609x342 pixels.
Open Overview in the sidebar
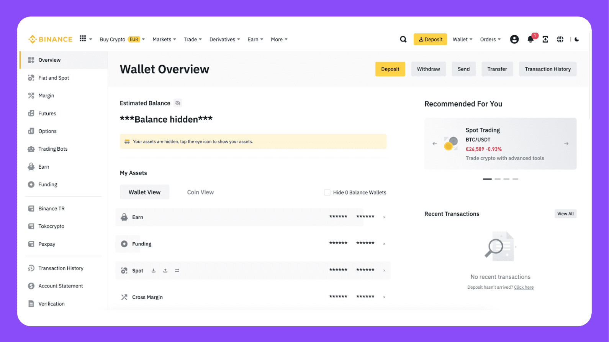(64, 60)
